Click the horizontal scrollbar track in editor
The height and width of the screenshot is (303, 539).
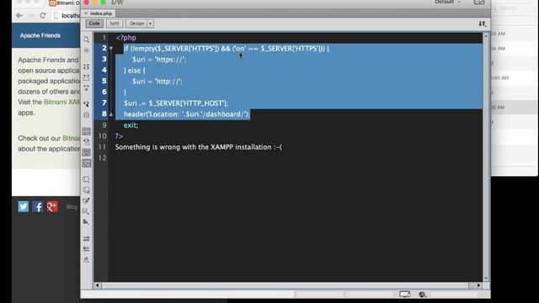pyautogui.click(x=286, y=285)
